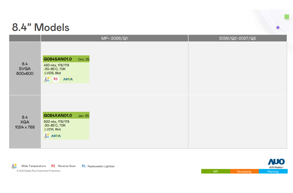Click the blue RL Replaceable Lightbar legend symbol
The image size is (293, 193).
tap(84, 166)
